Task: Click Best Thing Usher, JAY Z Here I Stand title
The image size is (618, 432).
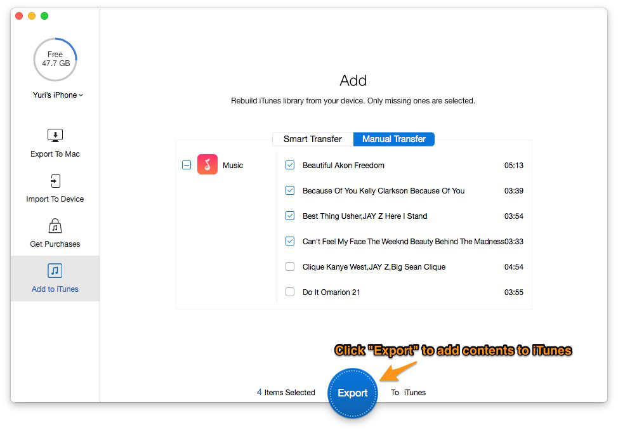Action: 365,216
